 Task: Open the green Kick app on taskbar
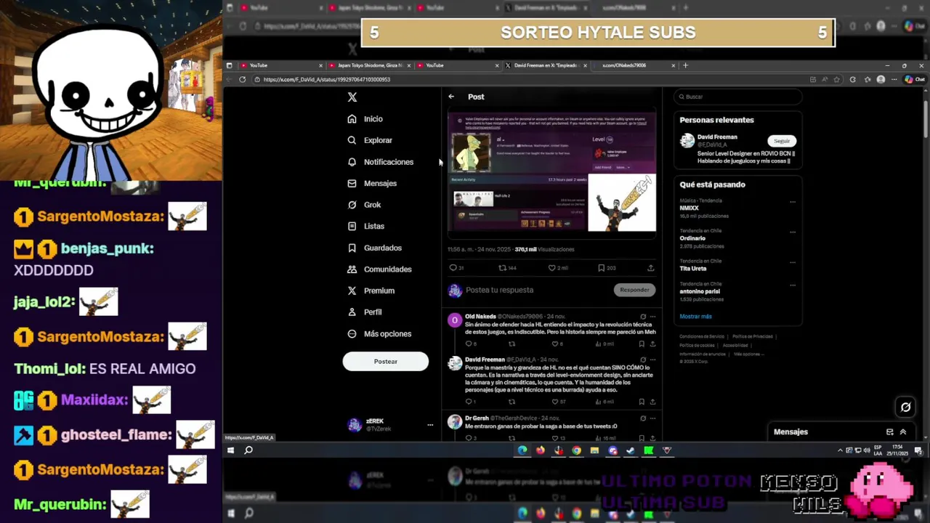pos(648,450)
